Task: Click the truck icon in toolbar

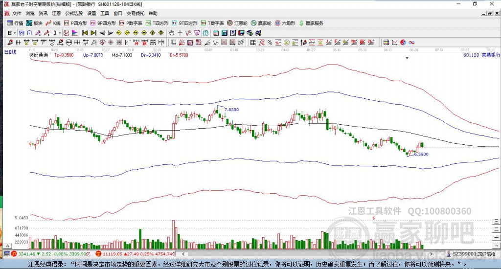Action: (x=258, y=33)
